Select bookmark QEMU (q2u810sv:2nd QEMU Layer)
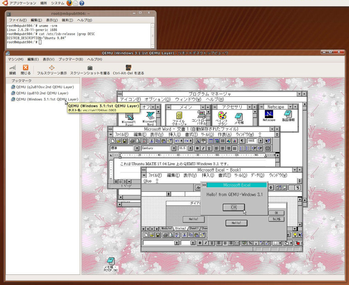The image size is (349, 285). pyautogui.click(x=42, y=87)
